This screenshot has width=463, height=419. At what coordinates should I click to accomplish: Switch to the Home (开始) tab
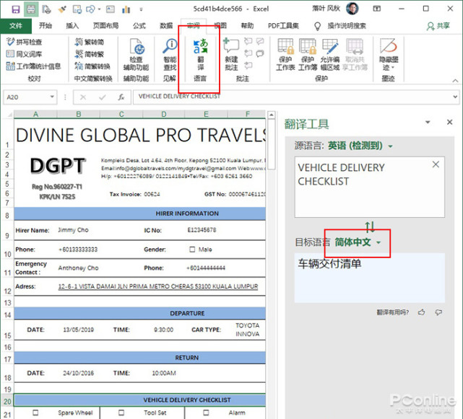coord(46,26)
